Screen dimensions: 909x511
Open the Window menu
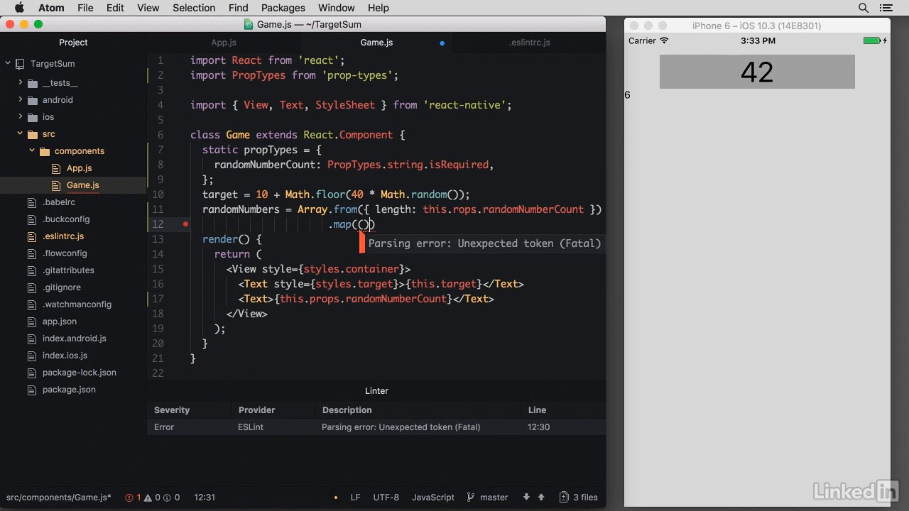(x=336, y=8)
